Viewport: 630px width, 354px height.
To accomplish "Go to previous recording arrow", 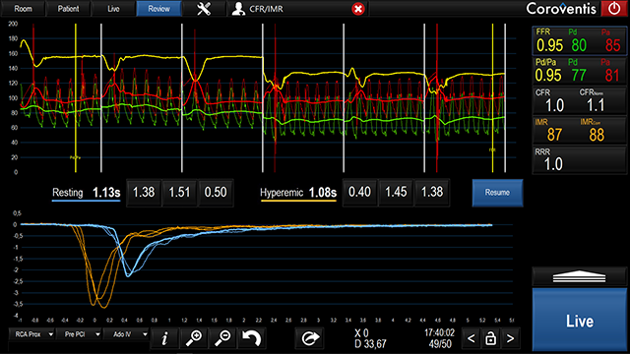I will 472,338.
